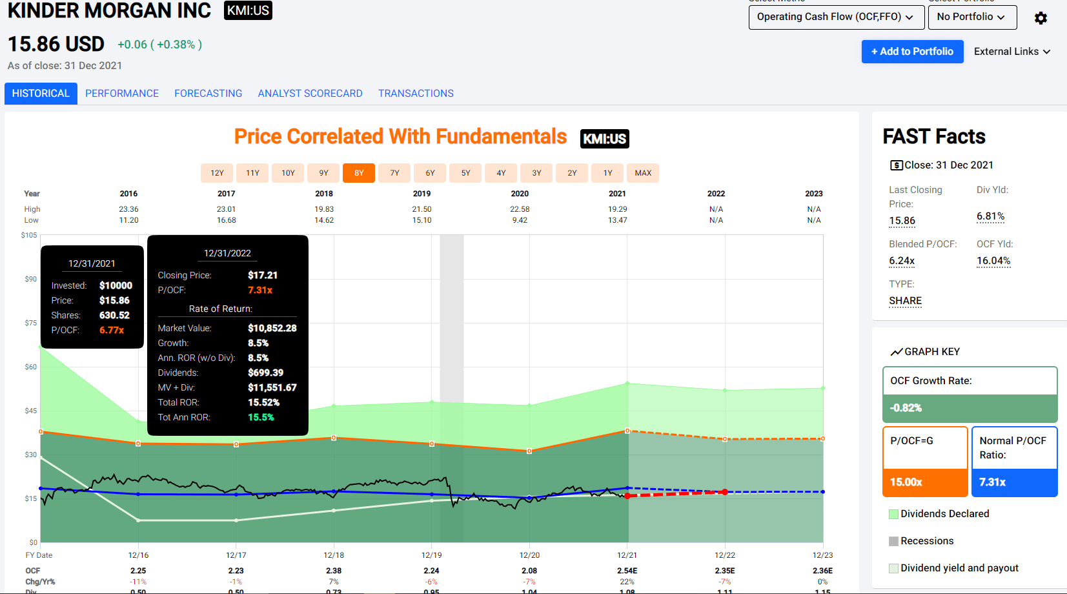Toggle Dividend yield and payout swatch
The image size is (1067, 594).
click(893, 568)
